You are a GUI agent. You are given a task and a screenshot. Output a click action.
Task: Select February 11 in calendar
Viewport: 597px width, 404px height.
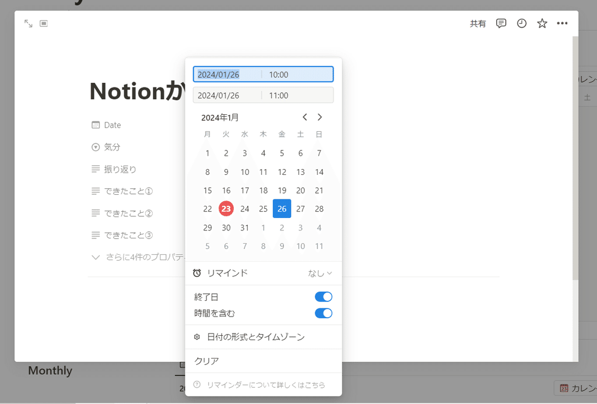pos(319,246)
